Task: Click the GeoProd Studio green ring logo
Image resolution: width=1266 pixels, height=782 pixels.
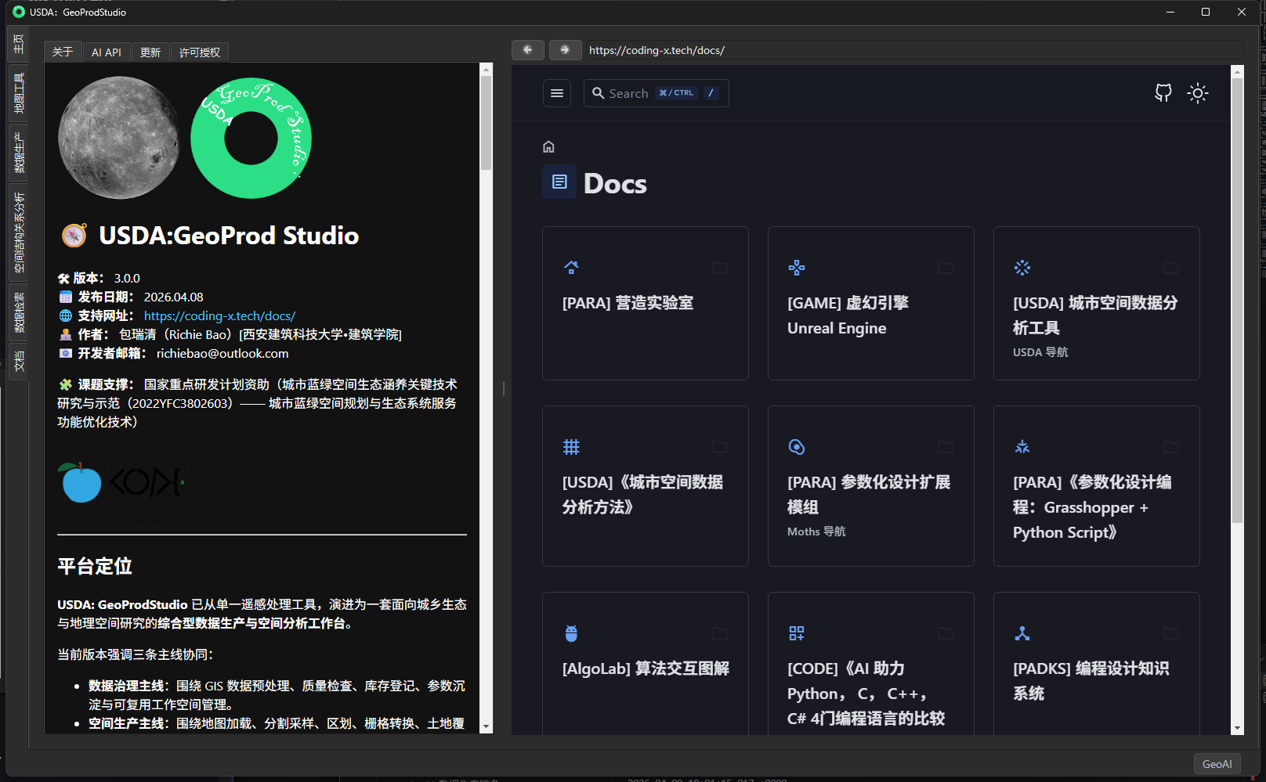Action: tap(251, 138)
